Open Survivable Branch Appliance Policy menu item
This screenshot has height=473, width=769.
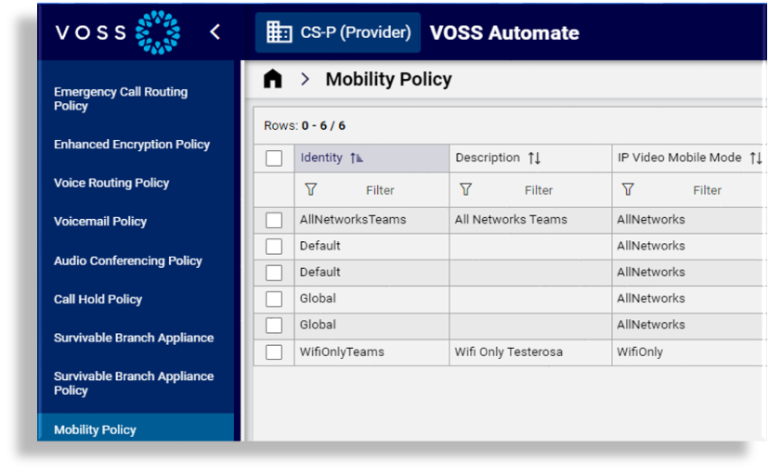134,383
